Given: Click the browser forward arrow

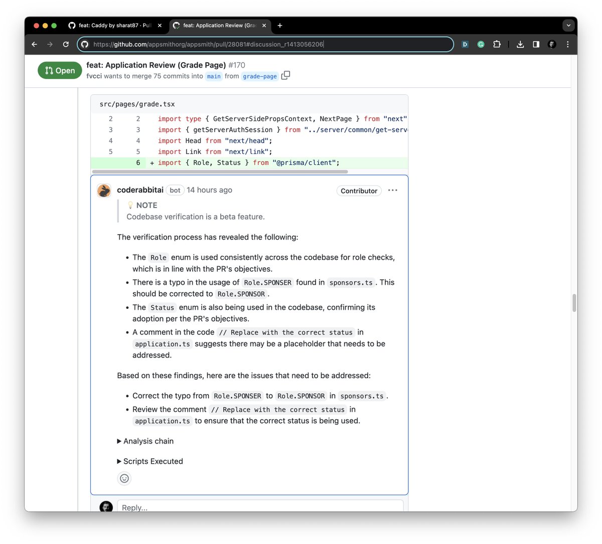Looking at the screenshot, I should [x=50, y=44].
